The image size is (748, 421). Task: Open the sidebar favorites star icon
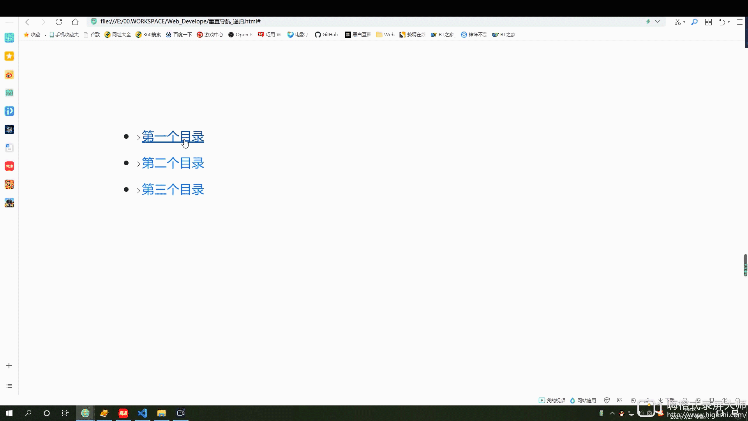pyautogui.click(x=9, y=56)
